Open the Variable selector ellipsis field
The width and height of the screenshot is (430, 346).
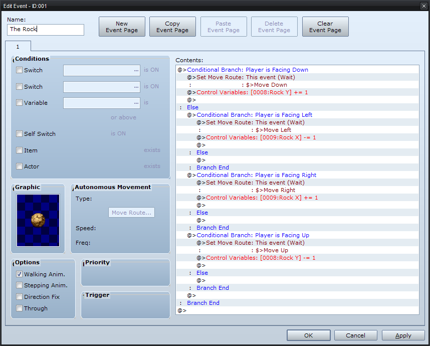click(102, 103)
